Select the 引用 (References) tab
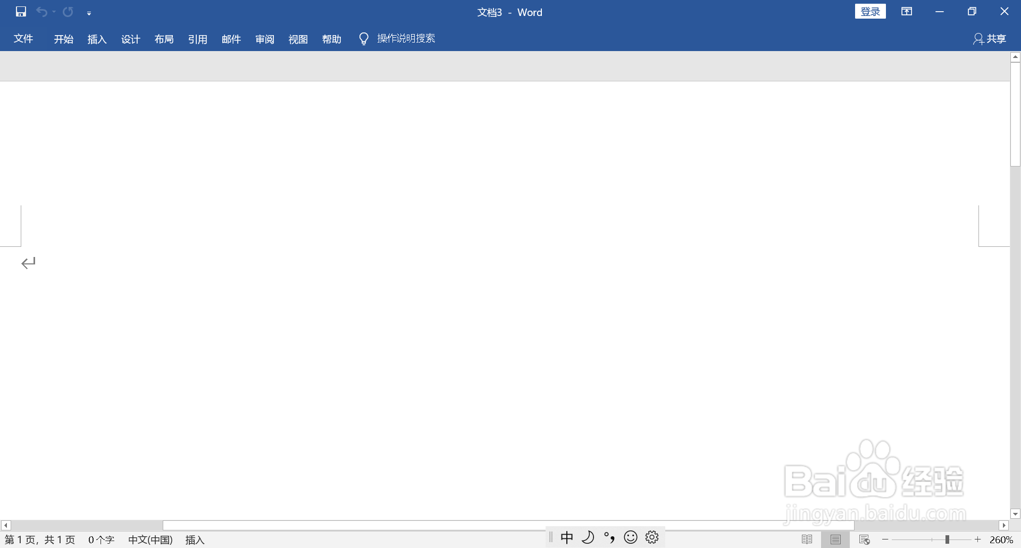1021x548 pixels. pyautogui.click(x=198, y=39)
